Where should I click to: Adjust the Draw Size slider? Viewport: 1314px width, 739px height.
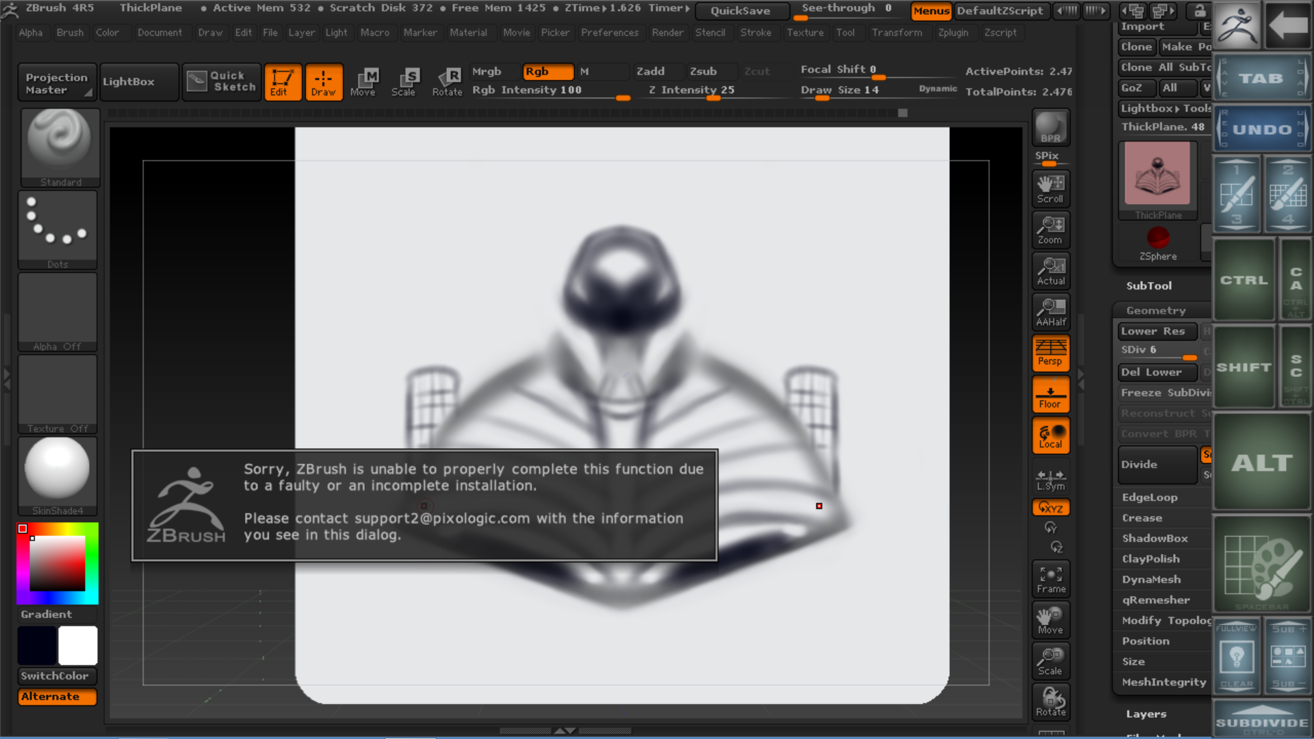point(878,90)
